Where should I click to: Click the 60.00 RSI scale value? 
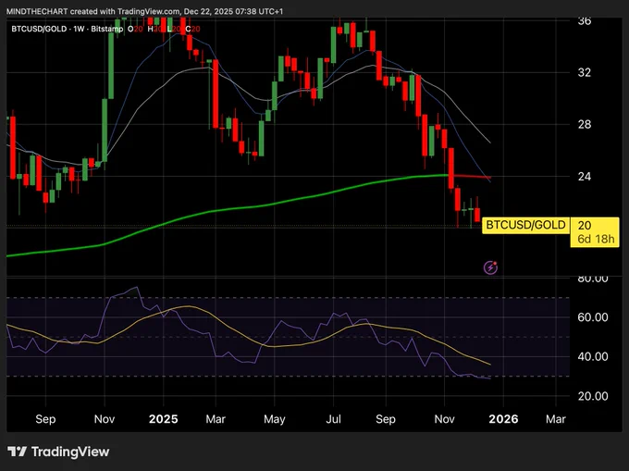pyautogui.click(x=593, y=317)
